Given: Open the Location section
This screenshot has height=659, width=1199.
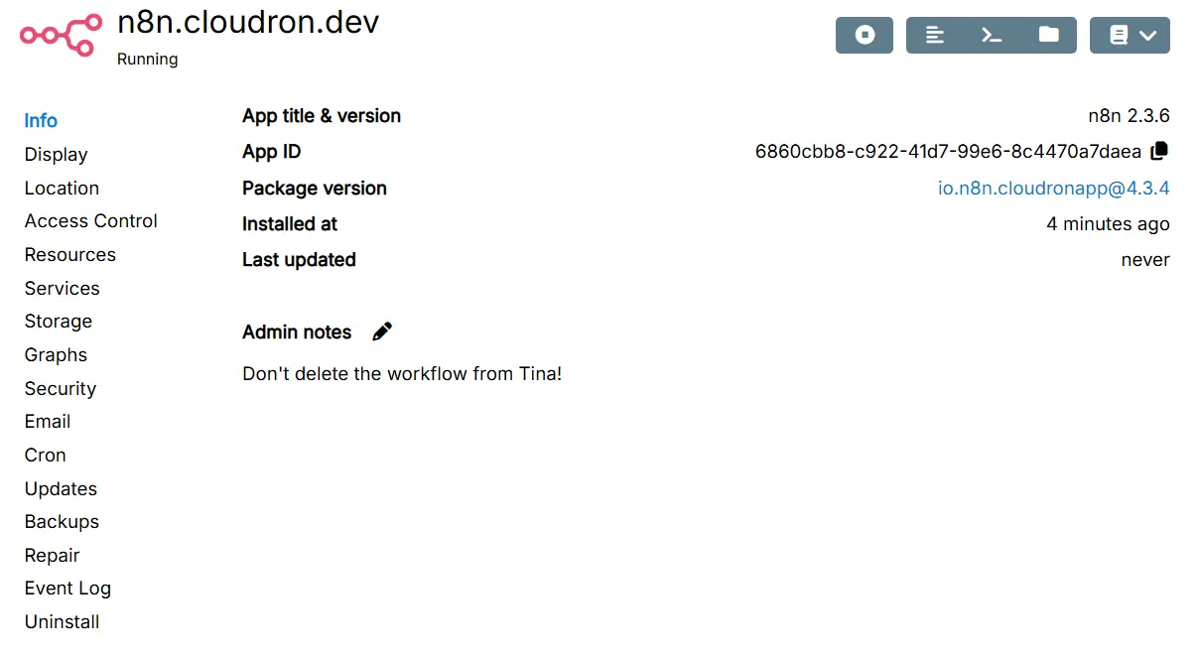Looking at the screenshot, I should (x=62, y=188).
